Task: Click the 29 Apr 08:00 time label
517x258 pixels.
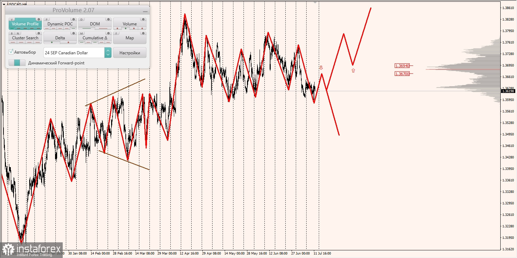Action: [211, 253]
